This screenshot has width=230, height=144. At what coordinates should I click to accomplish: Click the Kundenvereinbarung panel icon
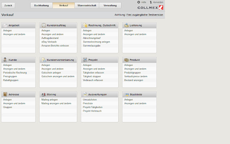43,60
